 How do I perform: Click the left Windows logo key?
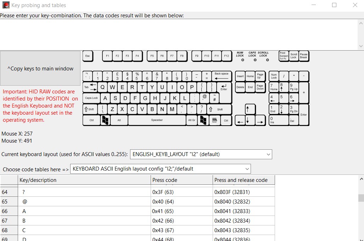point(105,120)
